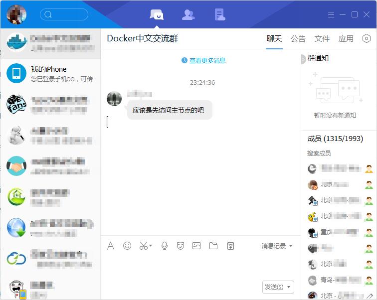
Task: Expand the 消息记录 dropdown arrow
Action: 291,246
